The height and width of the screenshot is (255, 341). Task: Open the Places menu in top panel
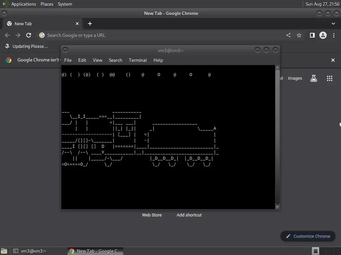[x=47, y=4]
